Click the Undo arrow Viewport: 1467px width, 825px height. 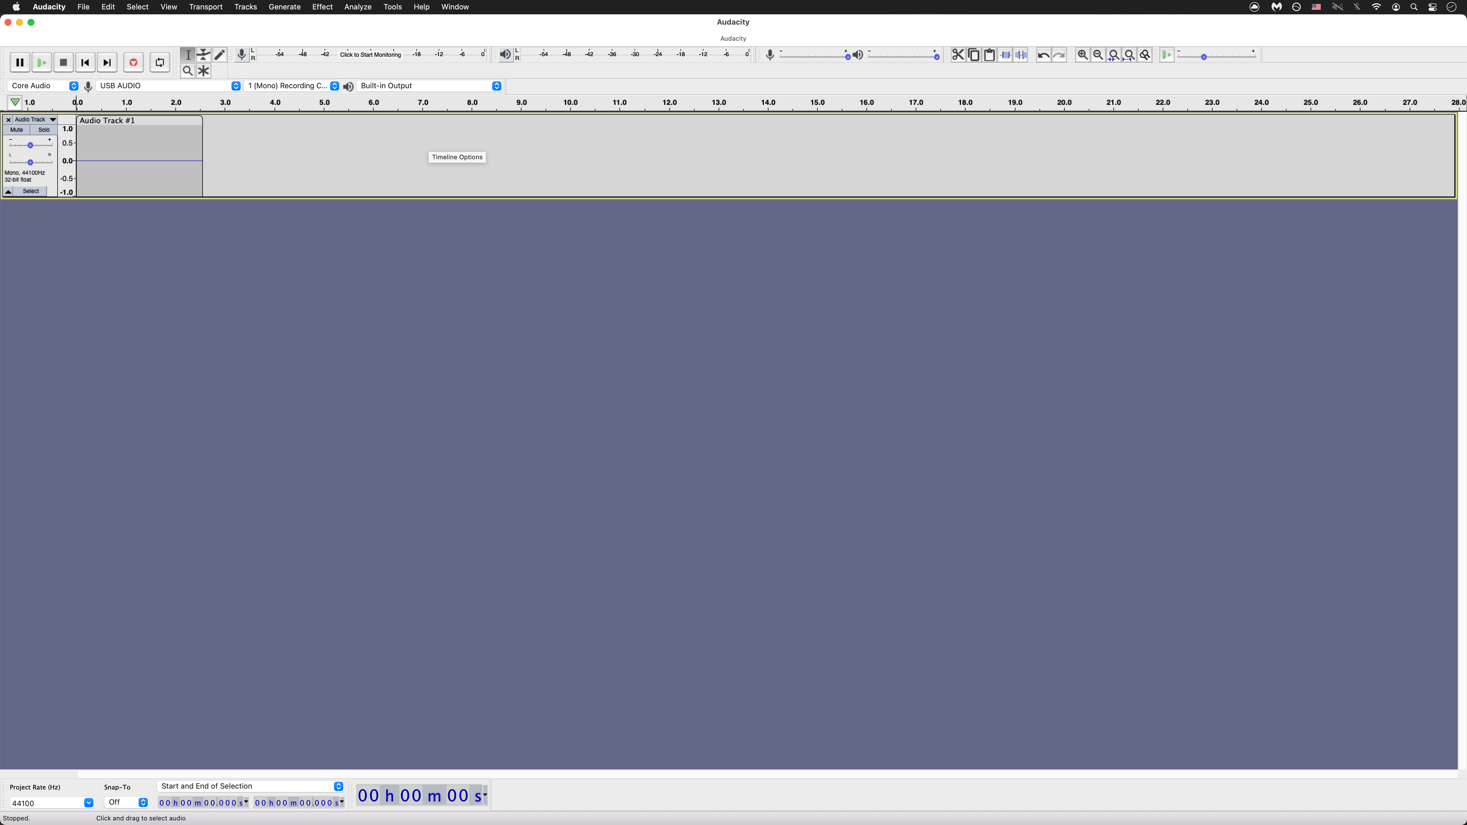(1043, 55)
